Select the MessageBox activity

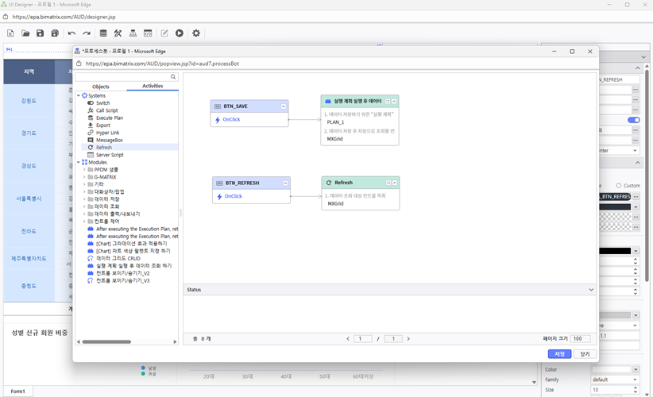109,140
